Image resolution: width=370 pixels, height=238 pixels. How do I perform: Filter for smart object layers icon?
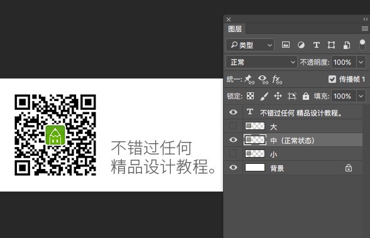[x=347, y=45]
